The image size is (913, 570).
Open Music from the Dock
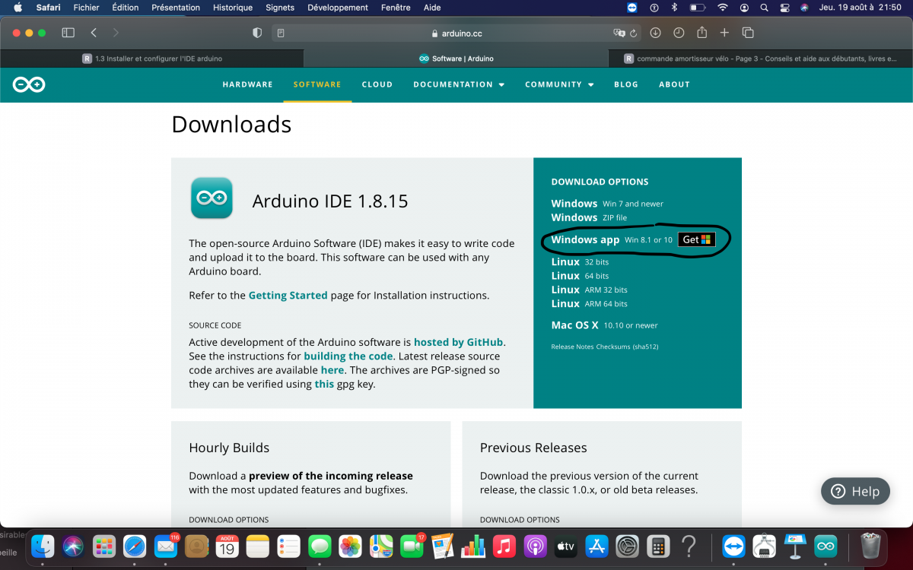[504, 546]
